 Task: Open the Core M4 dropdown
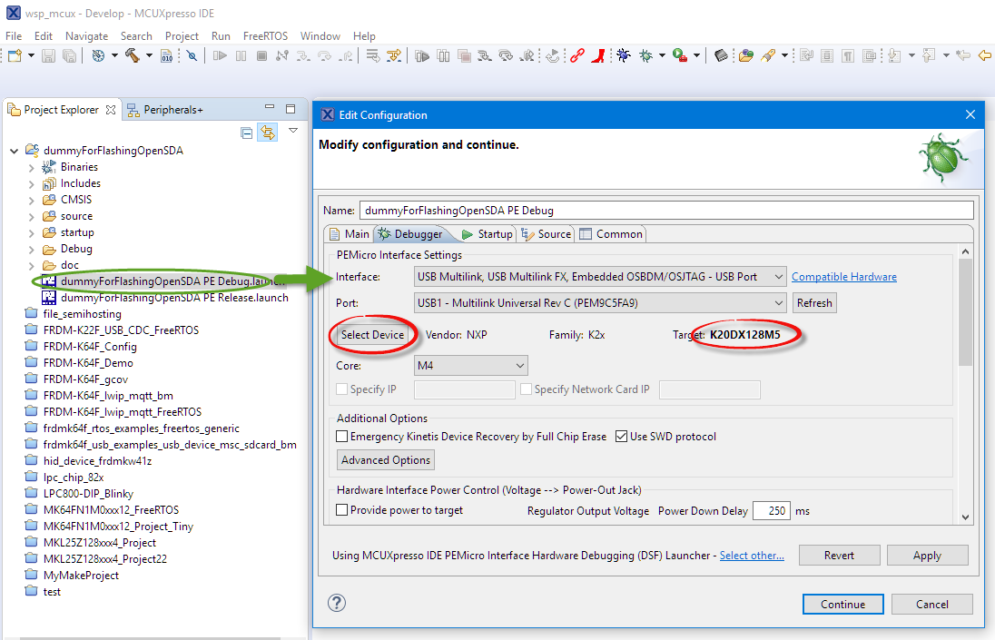[x=471, y=366]
